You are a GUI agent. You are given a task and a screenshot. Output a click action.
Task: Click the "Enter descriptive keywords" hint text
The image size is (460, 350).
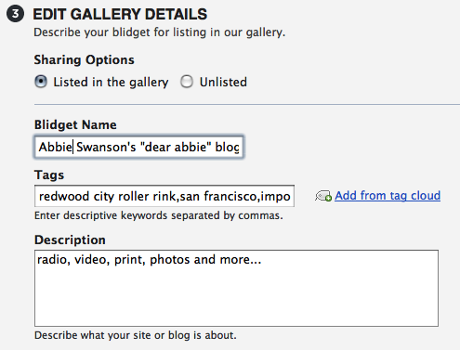pos(159,215)
